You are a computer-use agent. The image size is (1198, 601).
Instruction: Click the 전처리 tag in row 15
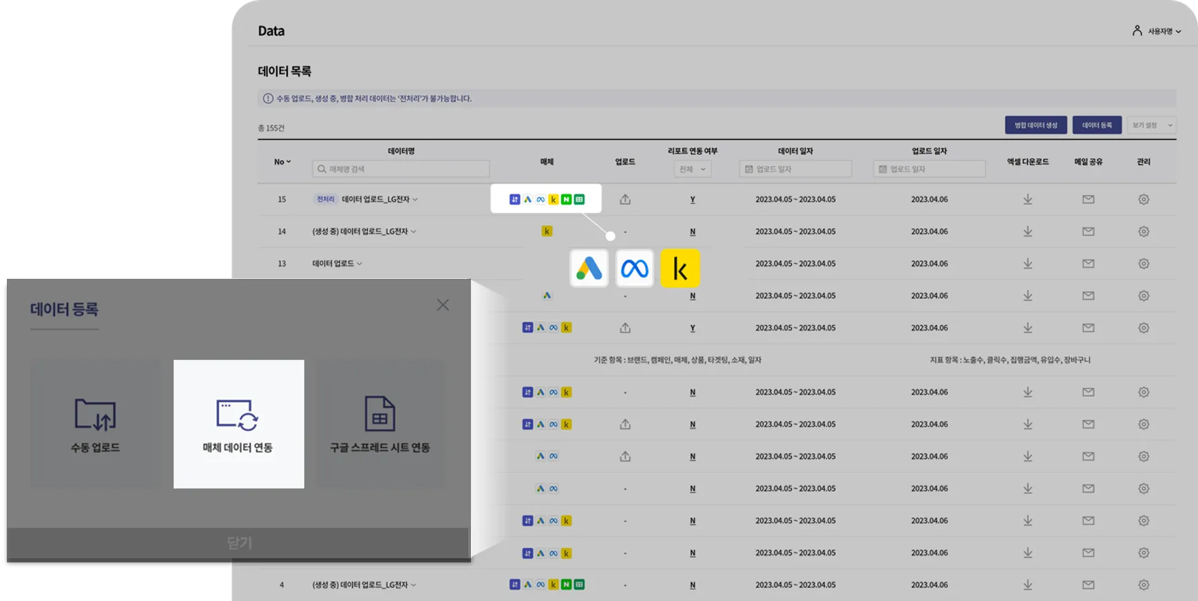[325, 199]
